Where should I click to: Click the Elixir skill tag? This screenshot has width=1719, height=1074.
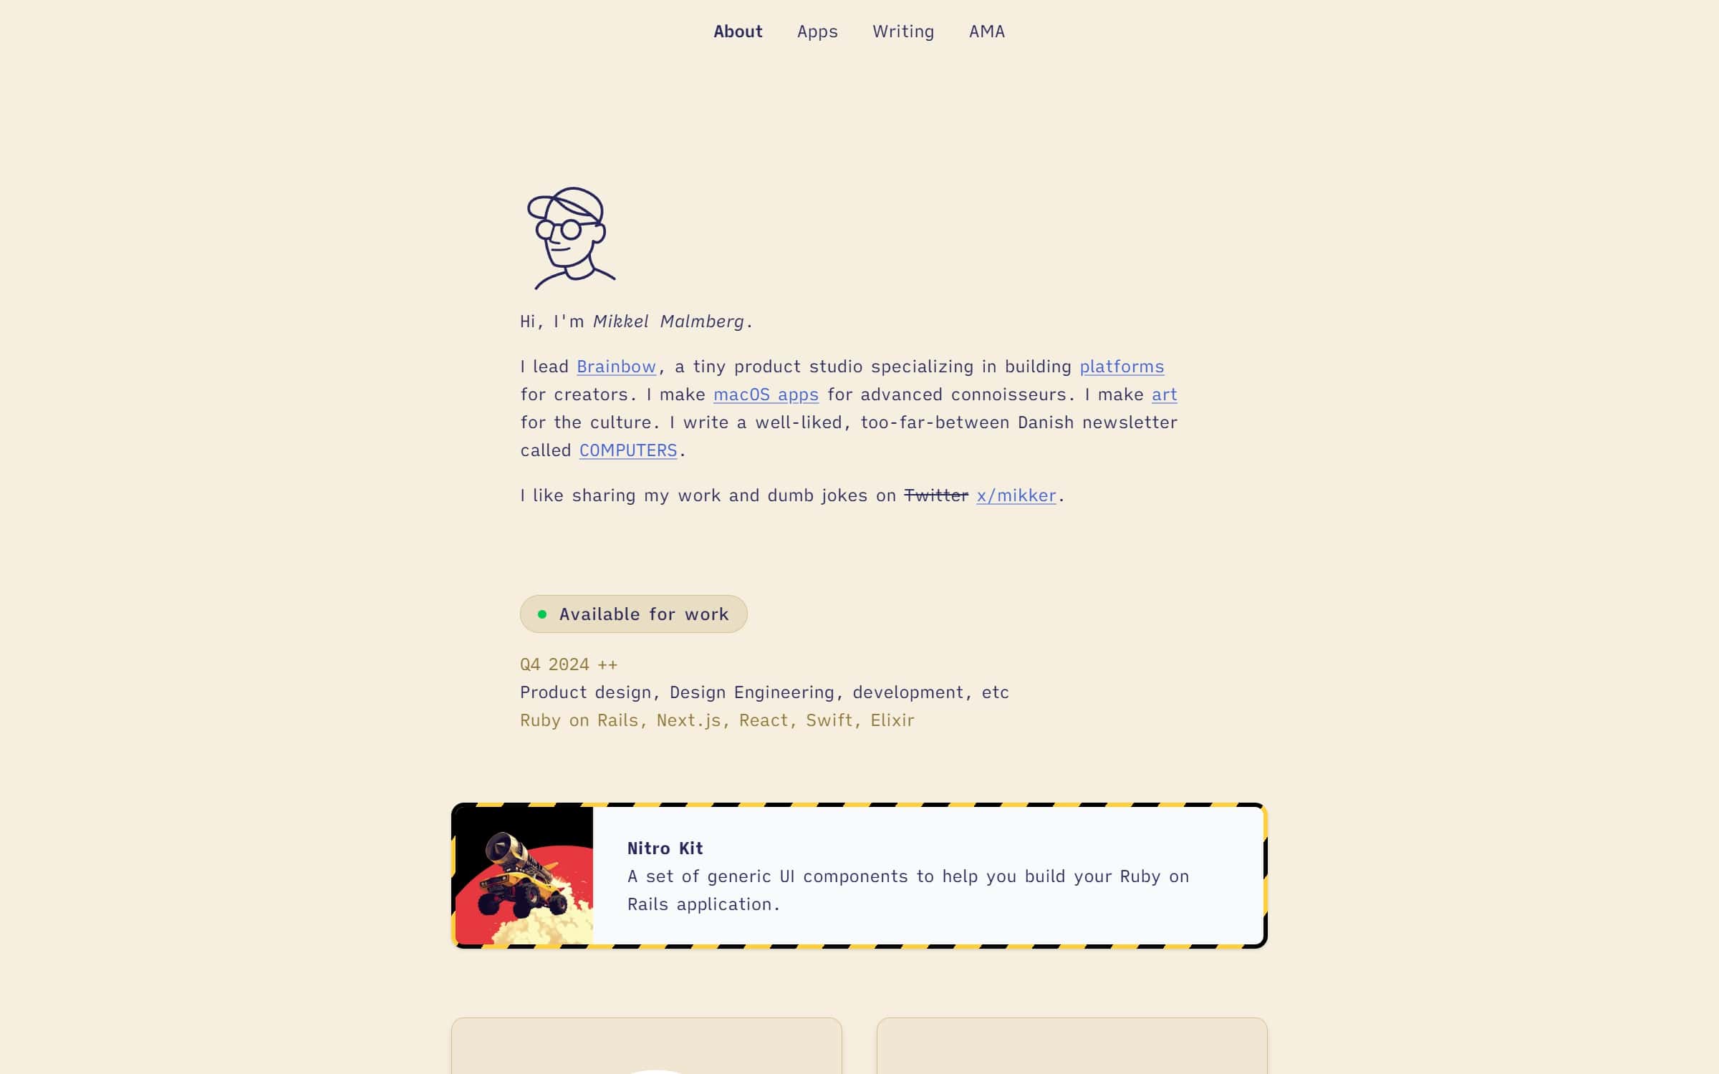coord(892,719)
